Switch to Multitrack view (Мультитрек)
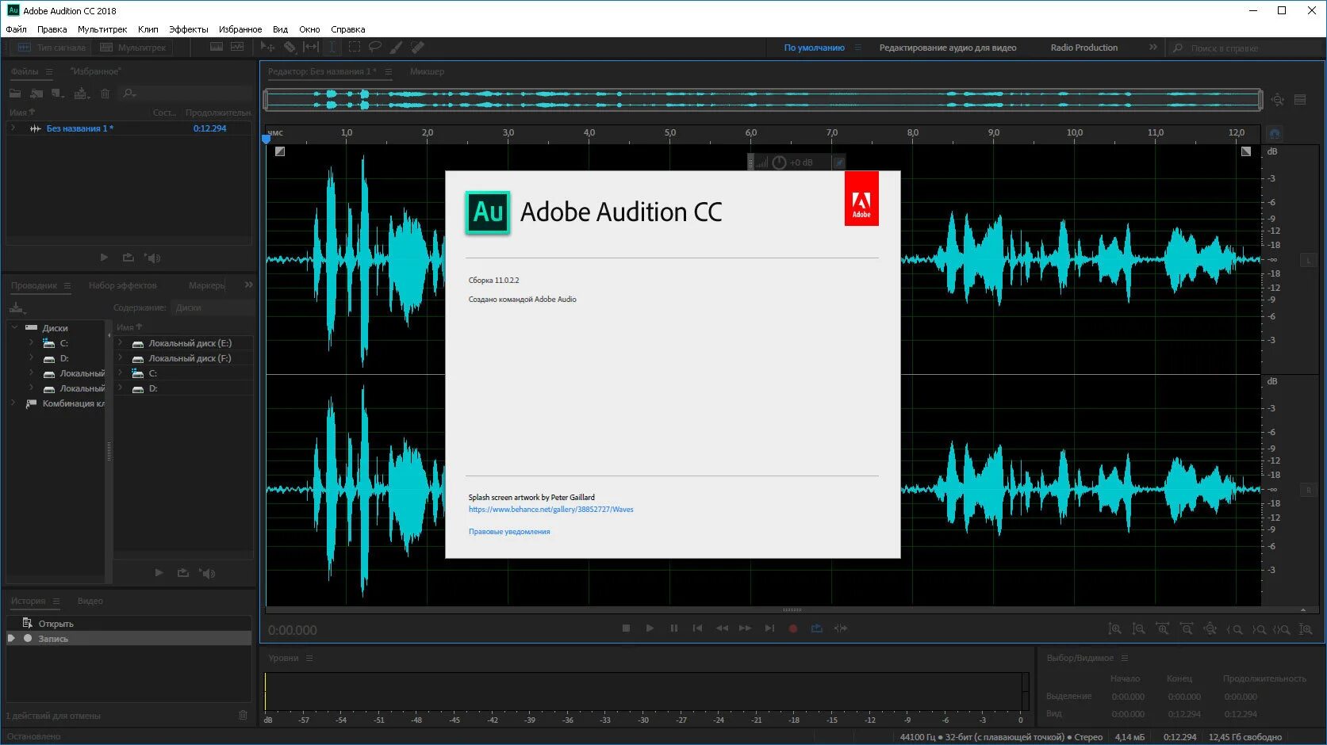The image size is (1327, 745). 133,48
